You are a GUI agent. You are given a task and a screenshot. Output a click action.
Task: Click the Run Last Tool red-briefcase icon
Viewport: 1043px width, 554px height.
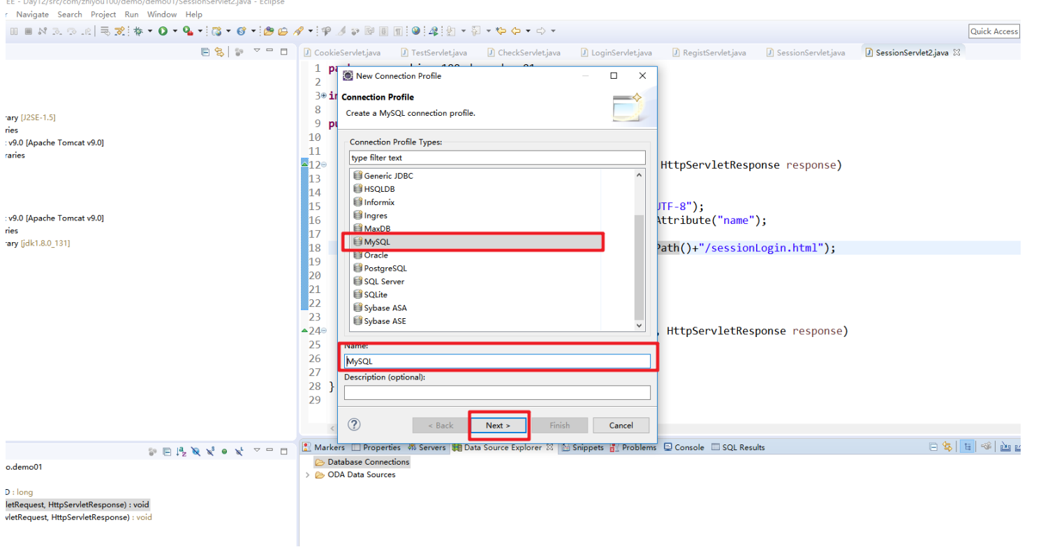[x=188, y=31]
